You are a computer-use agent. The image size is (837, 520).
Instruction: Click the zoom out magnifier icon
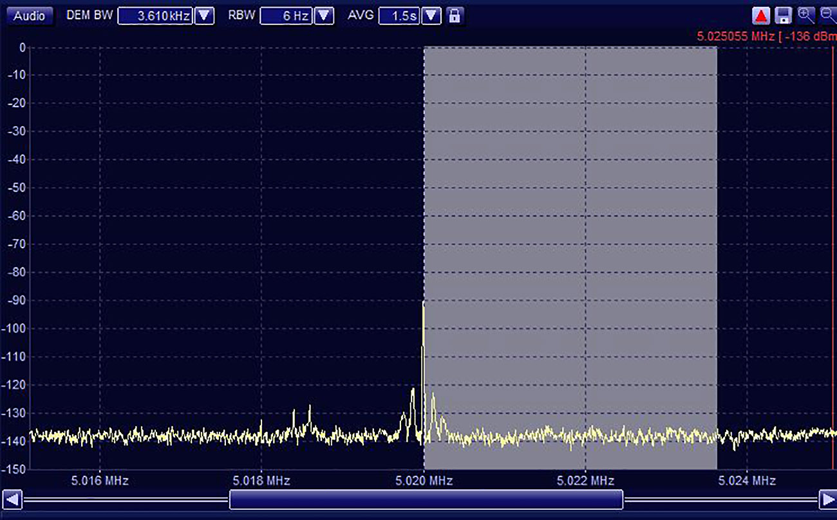pos(827,15)
